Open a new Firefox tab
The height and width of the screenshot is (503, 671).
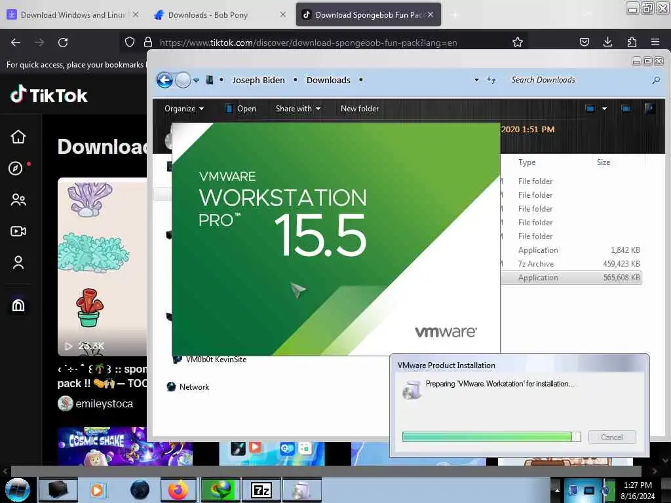(455, 15)
